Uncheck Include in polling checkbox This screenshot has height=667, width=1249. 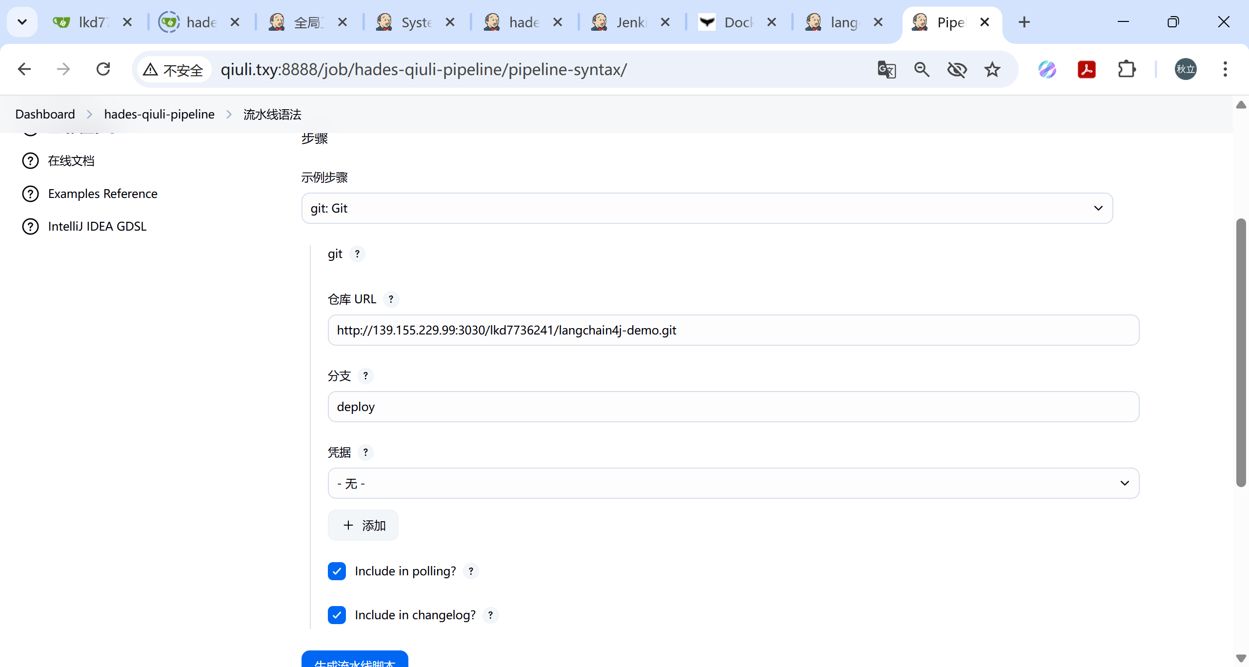tap(337, 571)
